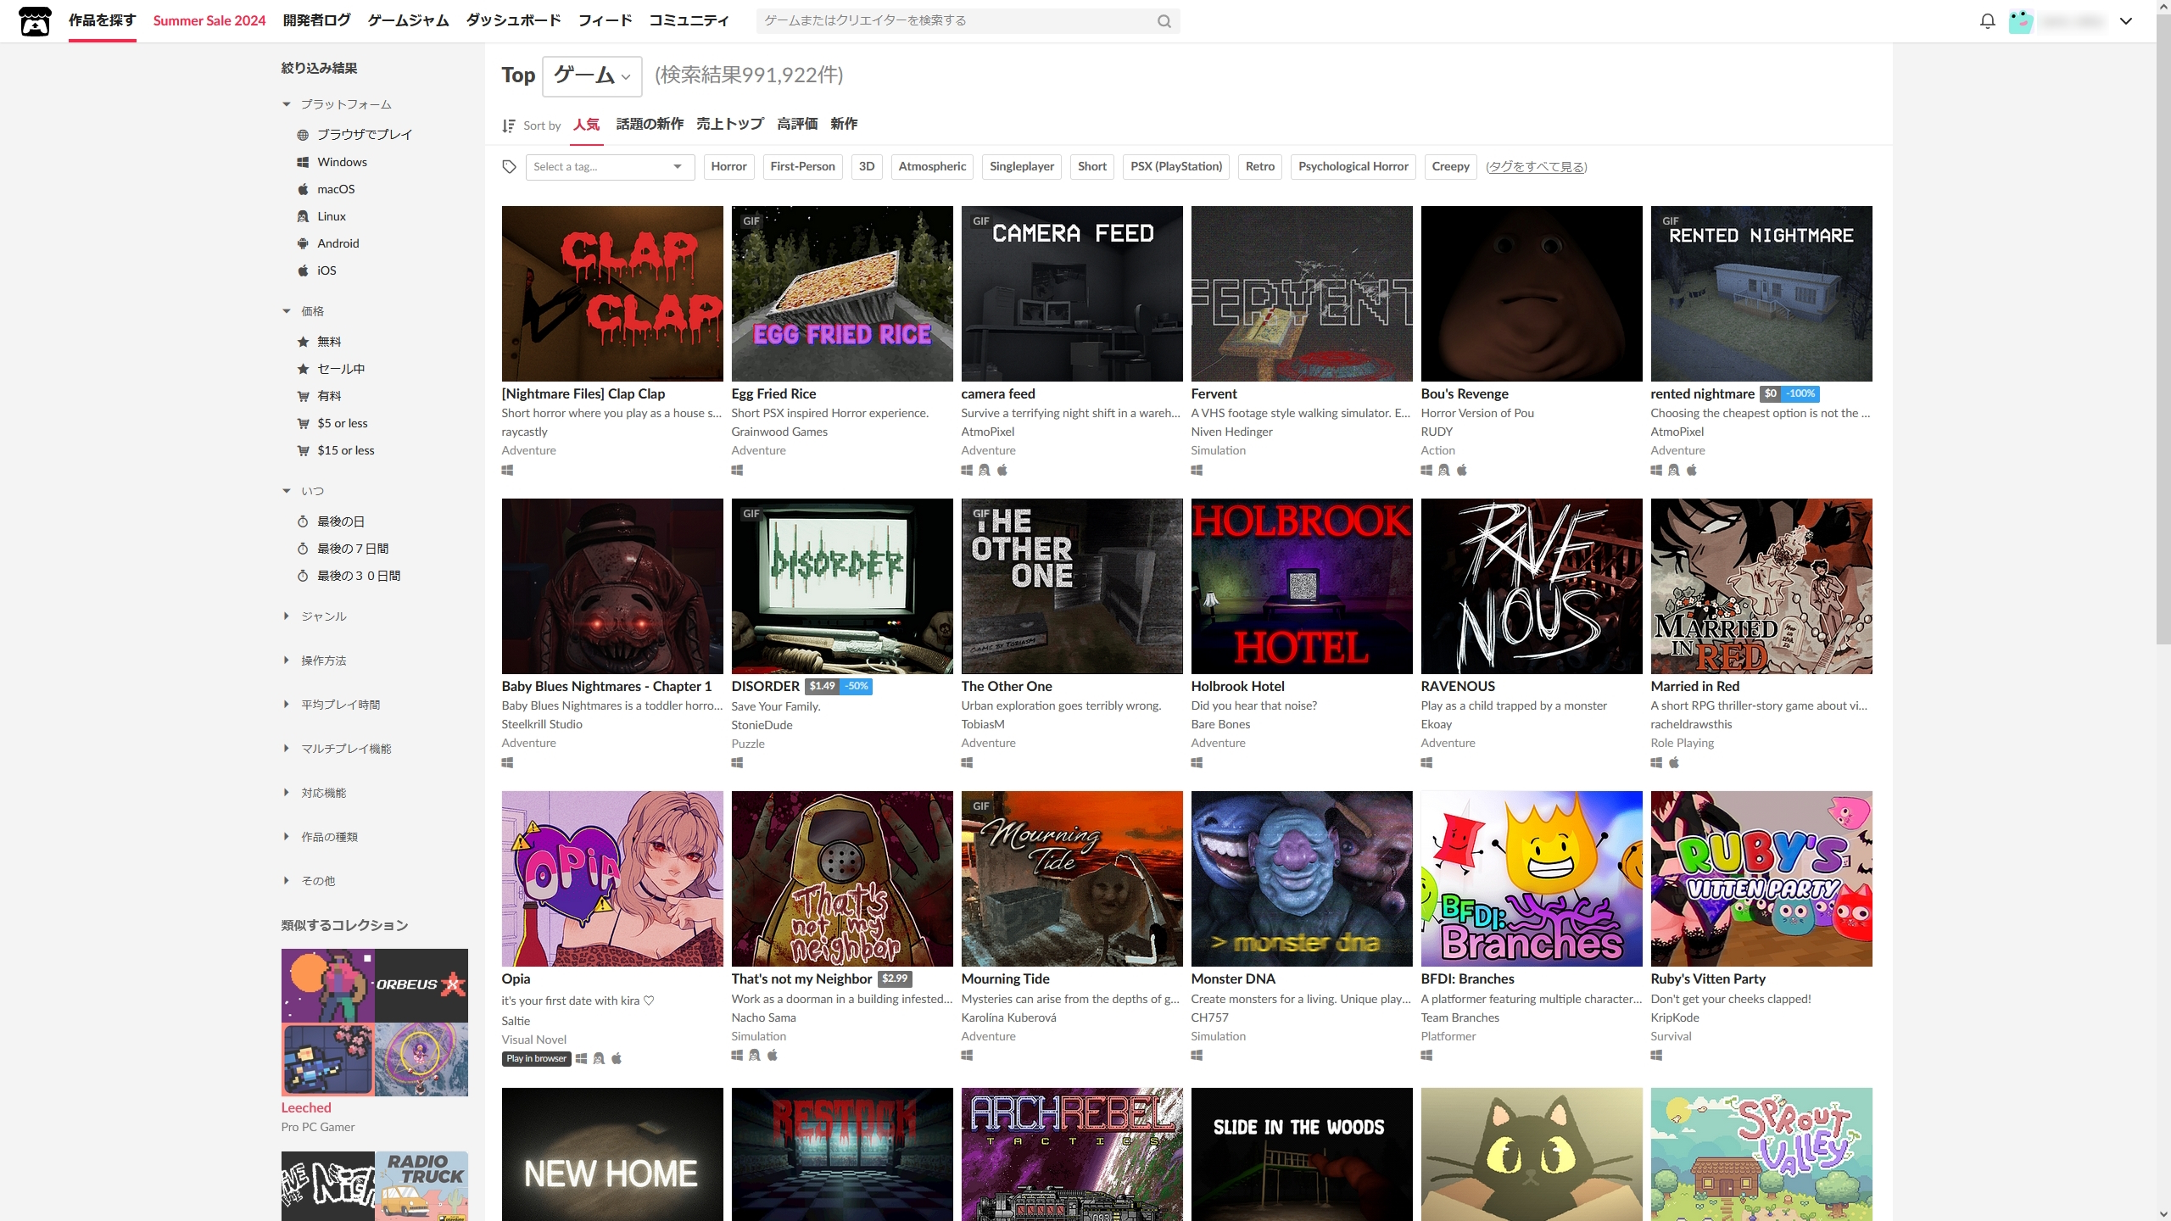
Task: Select the セール中 price filter
Action: pos(341,369)
